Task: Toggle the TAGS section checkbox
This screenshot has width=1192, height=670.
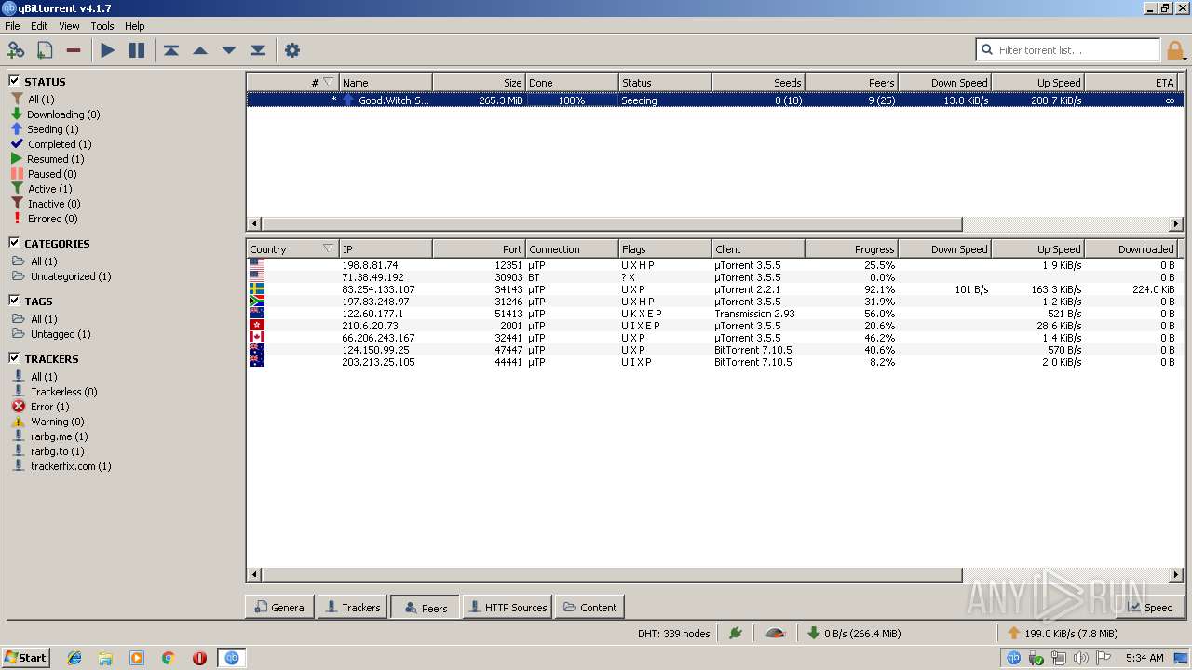Action: [x=14, y=301]
